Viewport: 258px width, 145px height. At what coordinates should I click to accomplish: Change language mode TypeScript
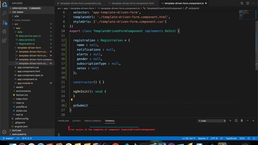click(231, 139)
